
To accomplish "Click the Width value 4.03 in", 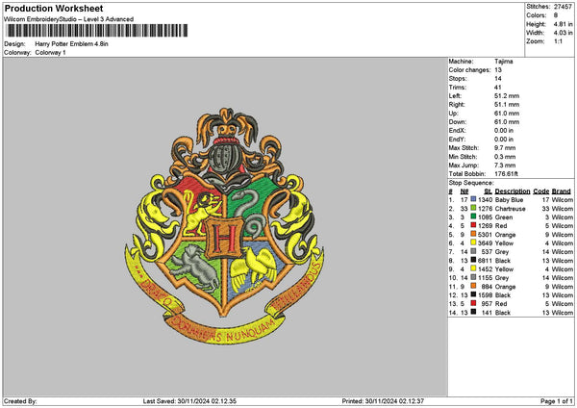I will (x=563, y=33).
